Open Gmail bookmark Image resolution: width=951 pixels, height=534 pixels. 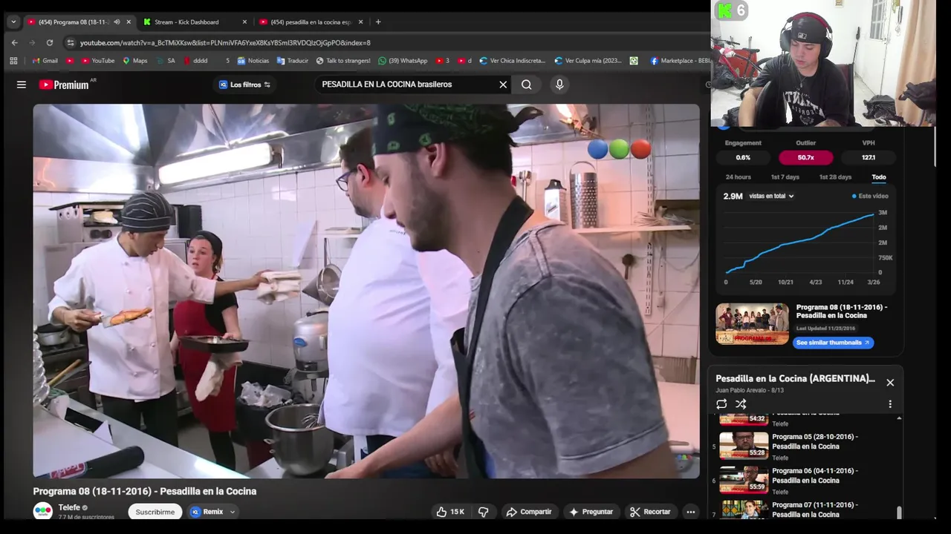point(45,61)
